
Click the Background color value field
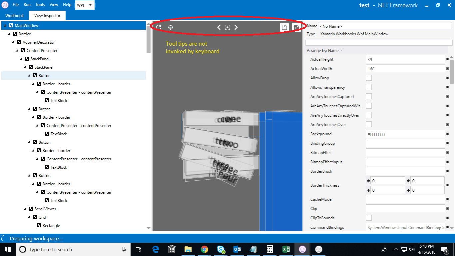coord(405,134)
